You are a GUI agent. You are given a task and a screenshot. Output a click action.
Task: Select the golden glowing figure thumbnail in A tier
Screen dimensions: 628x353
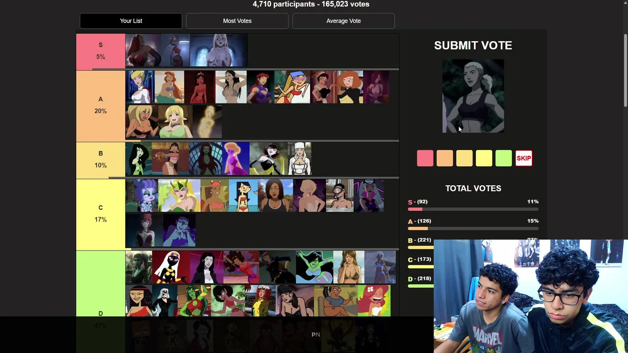(x=208, y=122)
